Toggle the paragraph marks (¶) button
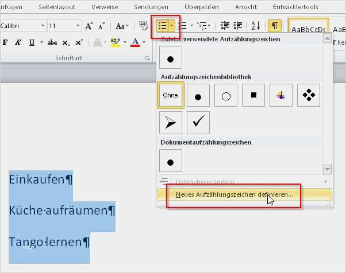 275,26
